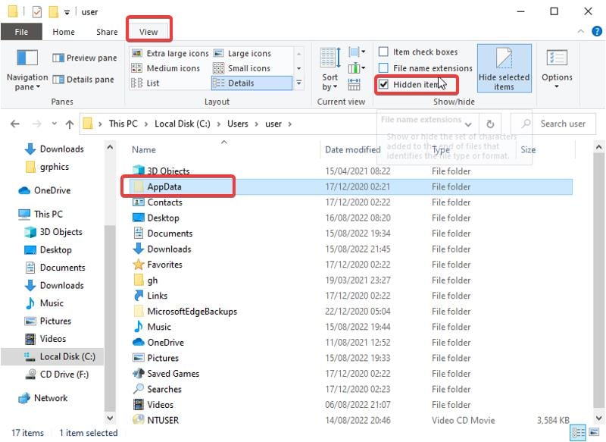The image size is (606, 442).
Task: Select Downloads at top of sidebar
Action: tap(55, 149)
